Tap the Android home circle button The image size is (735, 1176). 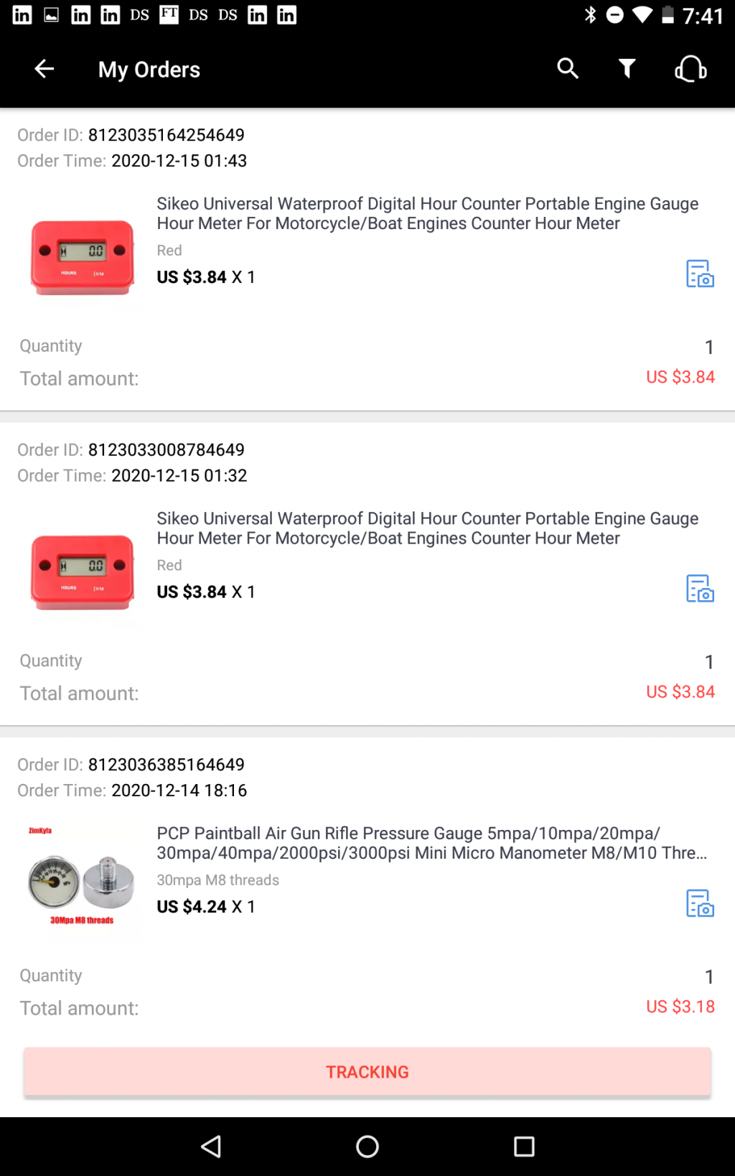coord(367,1147)
